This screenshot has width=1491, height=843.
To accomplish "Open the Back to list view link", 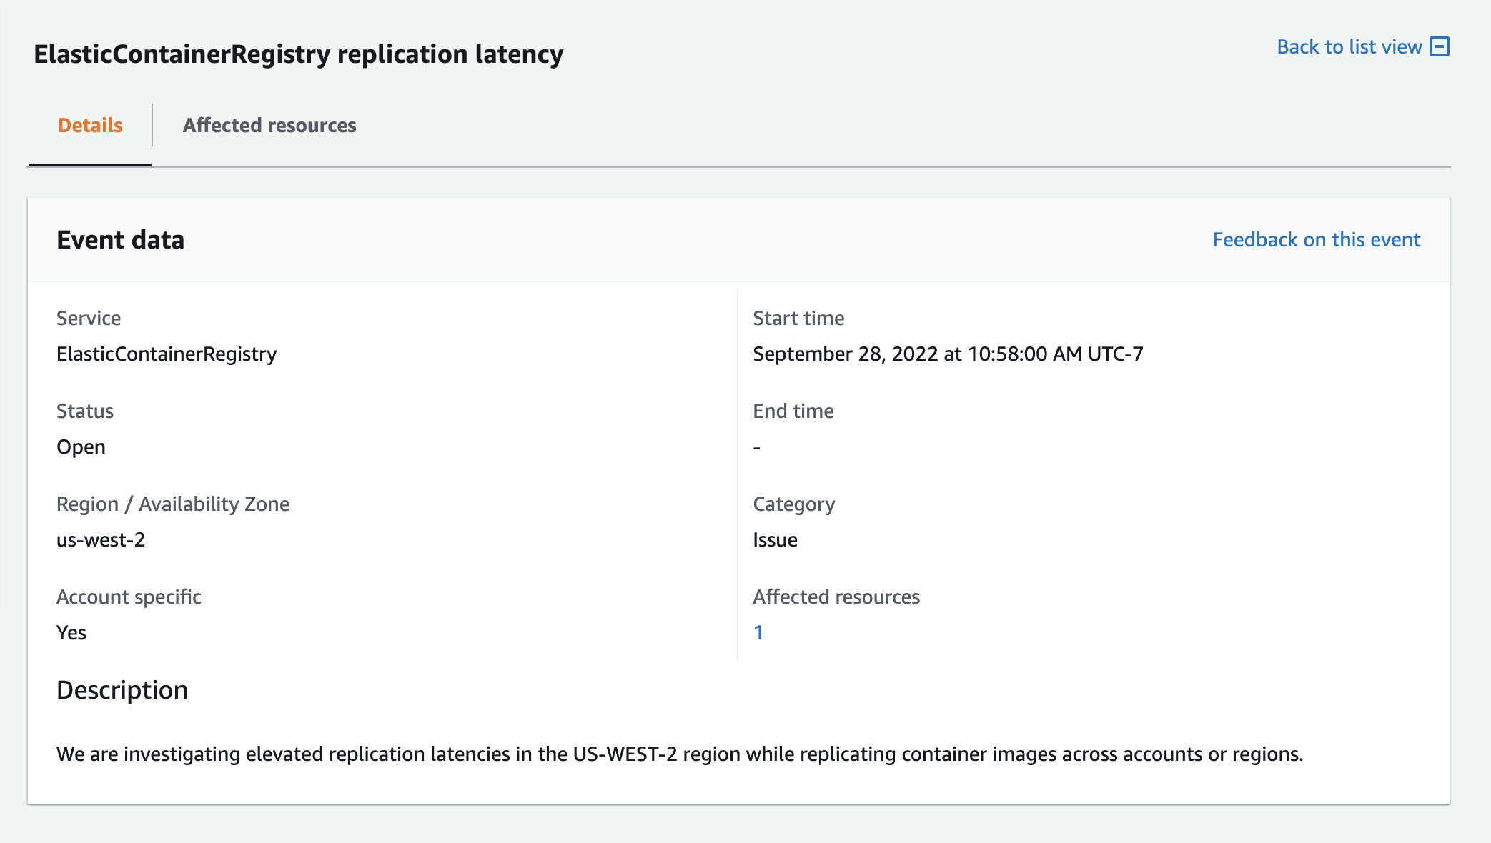I will [x=1348, y=46].
